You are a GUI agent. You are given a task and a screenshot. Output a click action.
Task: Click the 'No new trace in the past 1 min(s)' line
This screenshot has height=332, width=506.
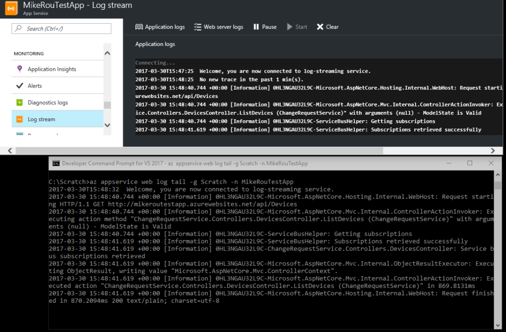tap(219, 80)
